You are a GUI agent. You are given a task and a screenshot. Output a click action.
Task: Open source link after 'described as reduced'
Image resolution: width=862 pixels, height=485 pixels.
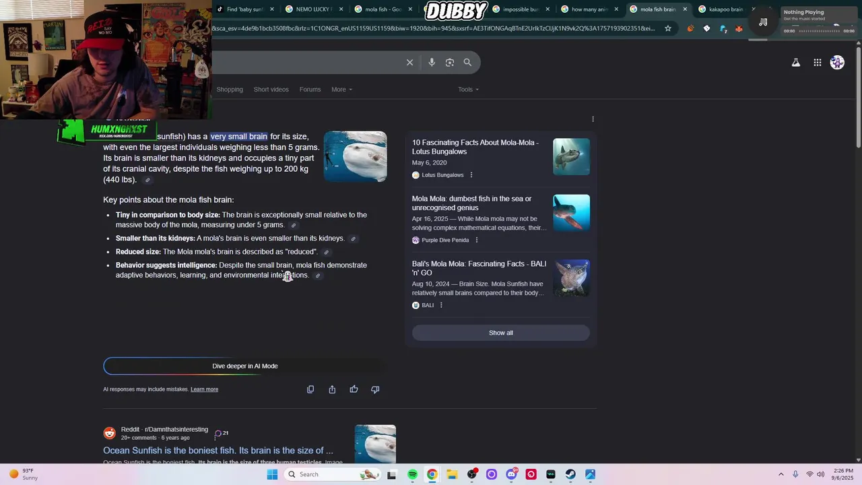(x=327, y=252)
